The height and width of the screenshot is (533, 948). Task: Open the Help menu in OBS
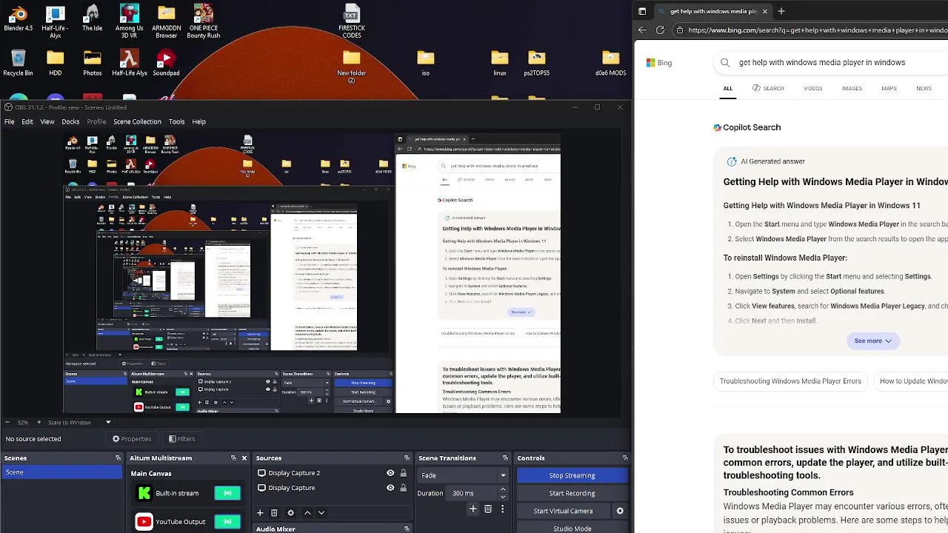[x=199, y=121]
